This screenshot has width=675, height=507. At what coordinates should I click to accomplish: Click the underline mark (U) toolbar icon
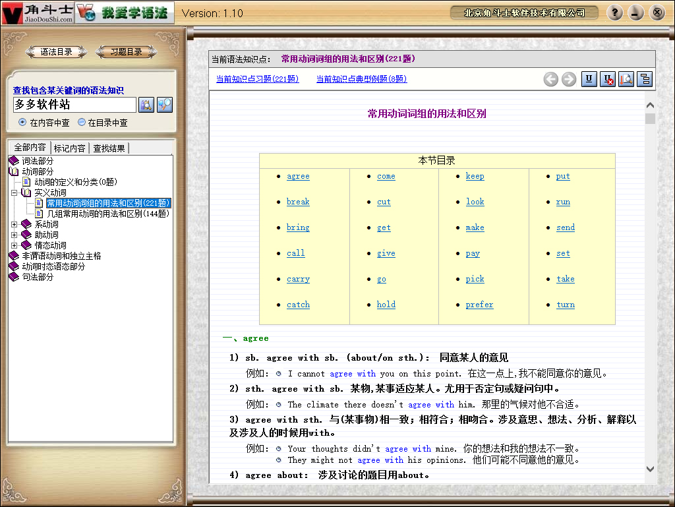tap(589, 79)
